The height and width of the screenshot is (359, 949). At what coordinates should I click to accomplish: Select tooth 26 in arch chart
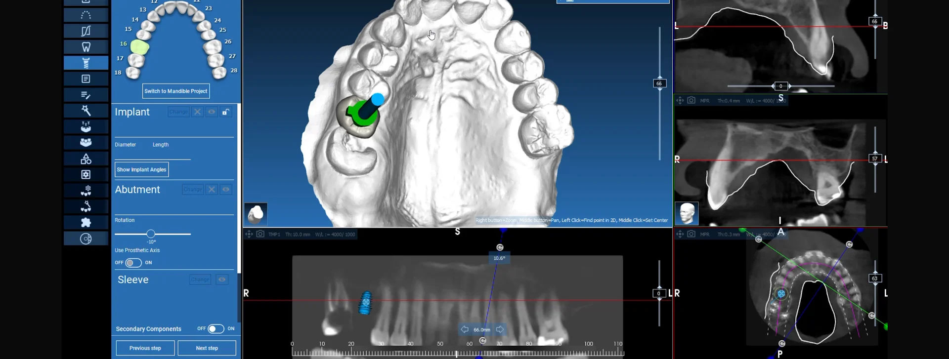pos(213,47)
